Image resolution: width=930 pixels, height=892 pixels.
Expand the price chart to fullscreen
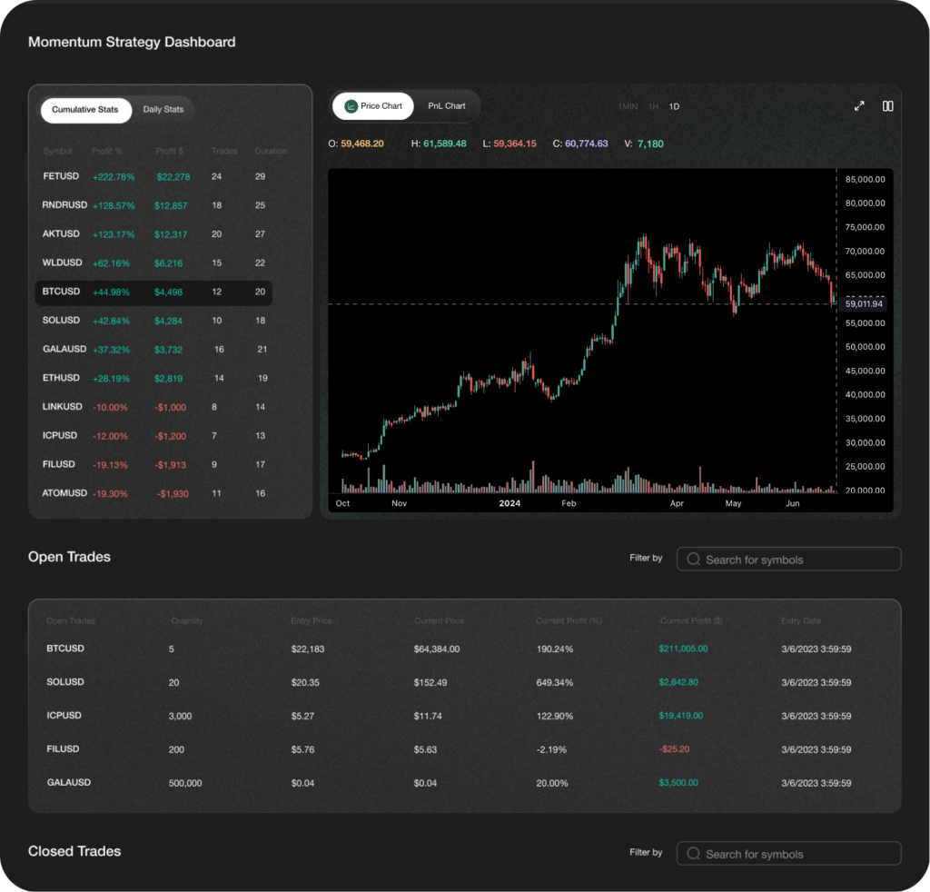[x=859, y=106]
